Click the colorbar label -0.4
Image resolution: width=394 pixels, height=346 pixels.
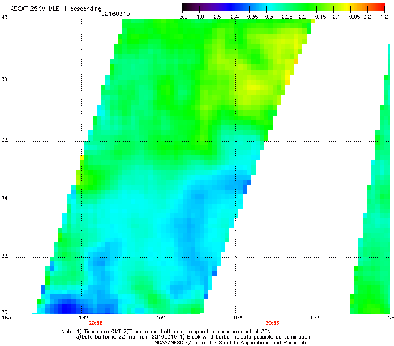[x=233, y=17]
